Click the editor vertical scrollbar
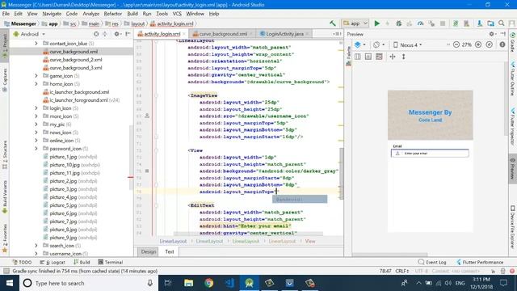The width and height of the screenshot is (517, 291). click(x=342, y=173)
